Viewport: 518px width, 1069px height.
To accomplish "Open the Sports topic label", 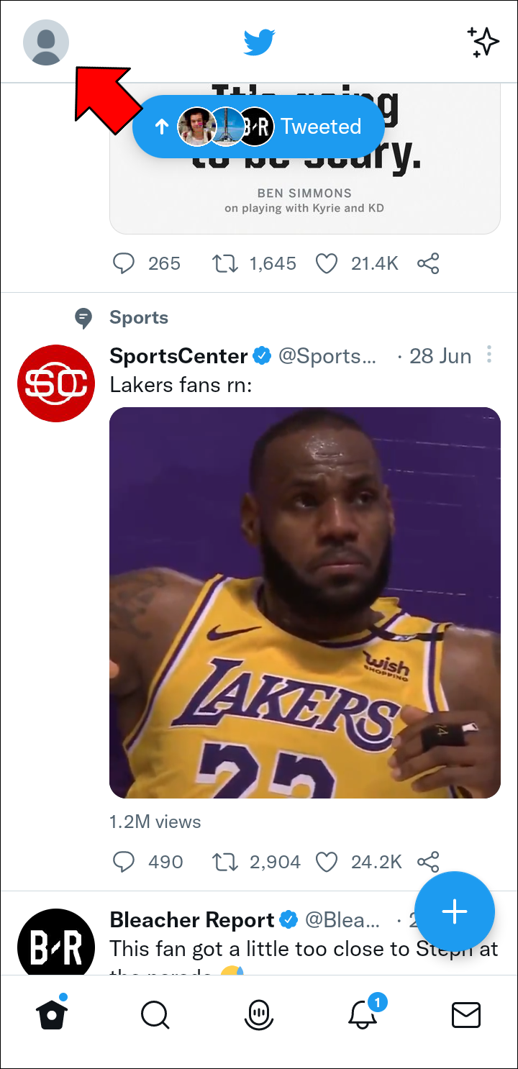I will tap(139, 318).
